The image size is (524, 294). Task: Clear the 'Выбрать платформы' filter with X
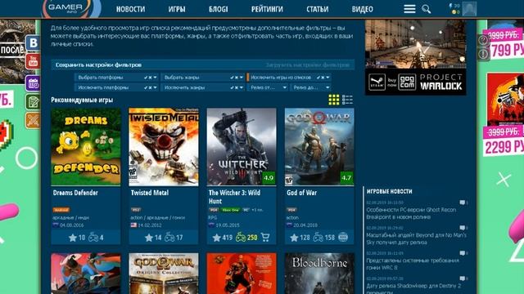coord(150,78)
